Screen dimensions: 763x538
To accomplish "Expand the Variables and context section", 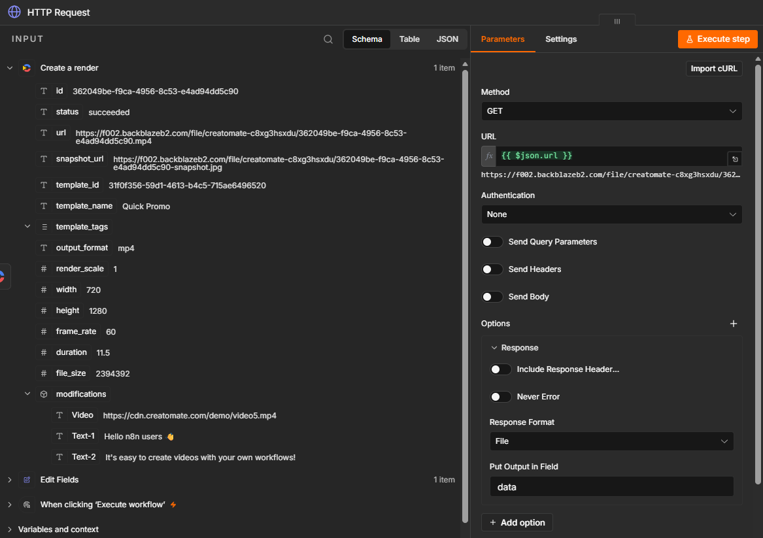I will [10, 530].
